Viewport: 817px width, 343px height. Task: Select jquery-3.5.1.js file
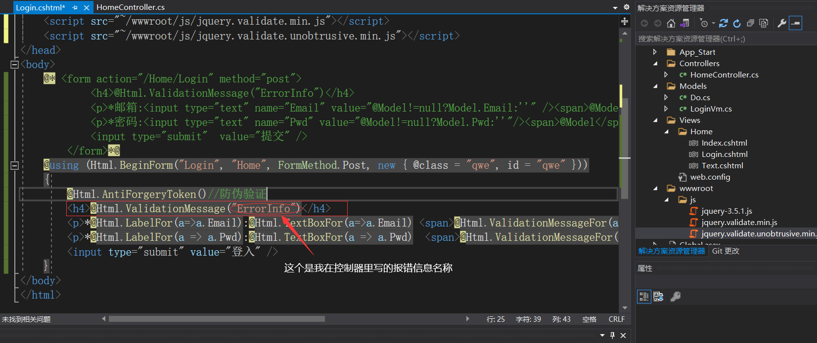726,211
